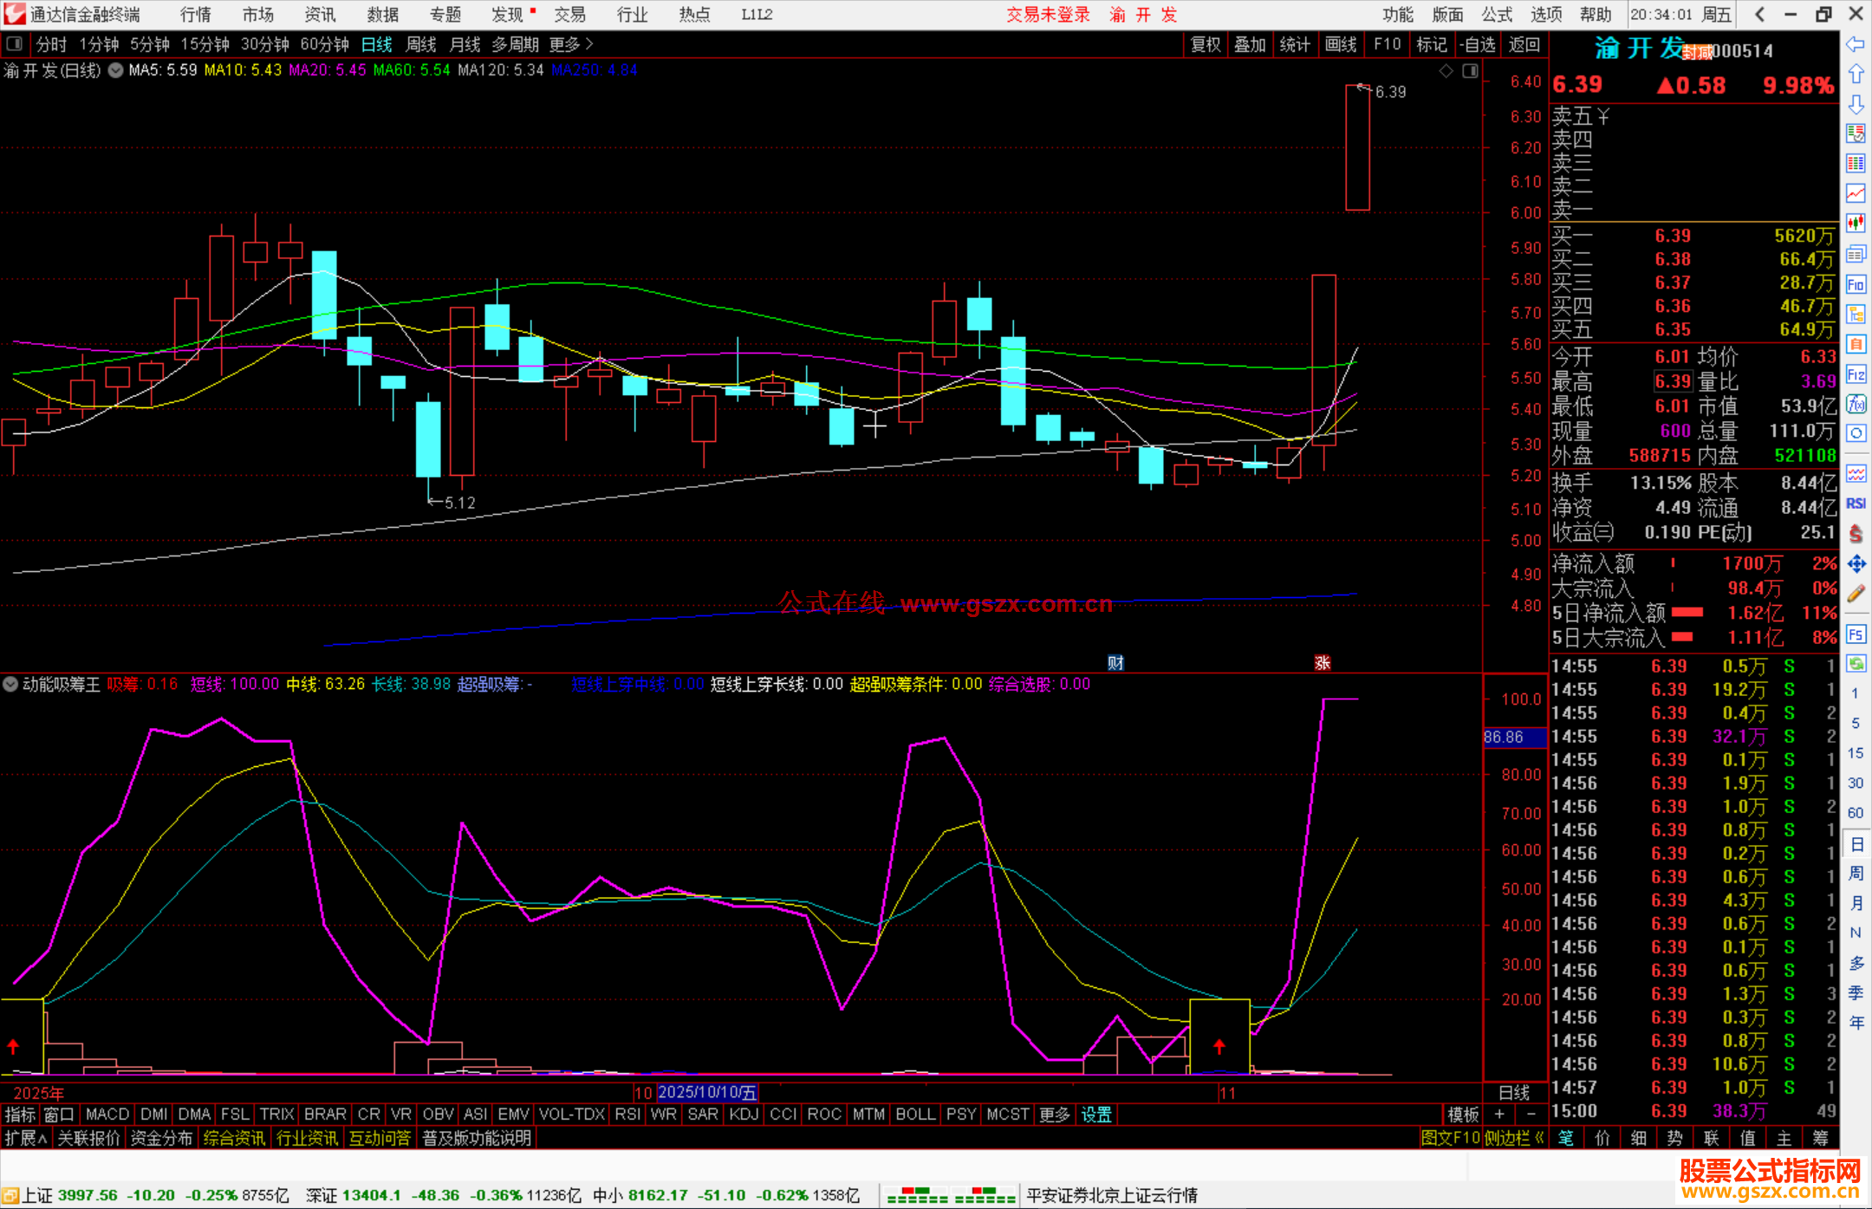Click the formula f(x) icon
The image size is (1872, 1209).
(x=1856, y=404)
